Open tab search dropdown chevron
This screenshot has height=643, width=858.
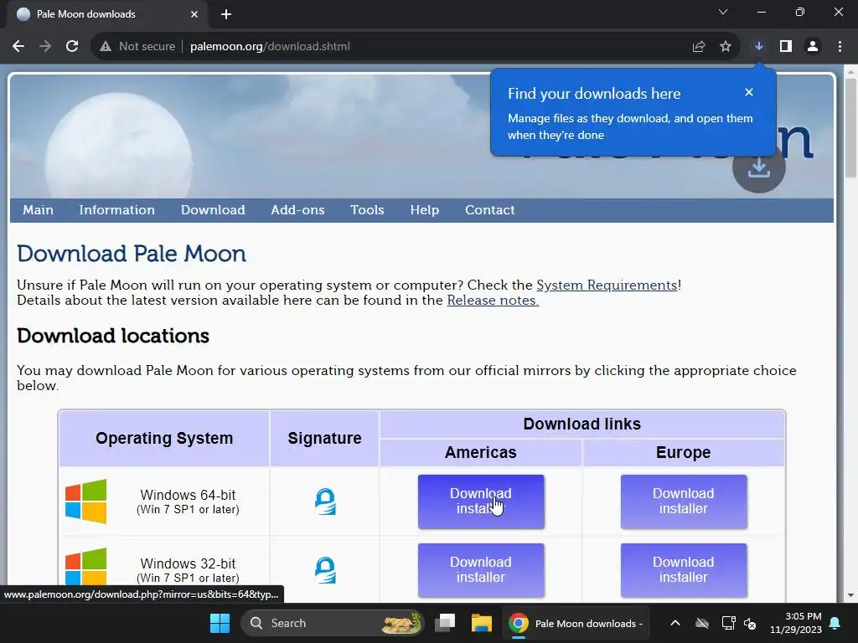(723, 12)
